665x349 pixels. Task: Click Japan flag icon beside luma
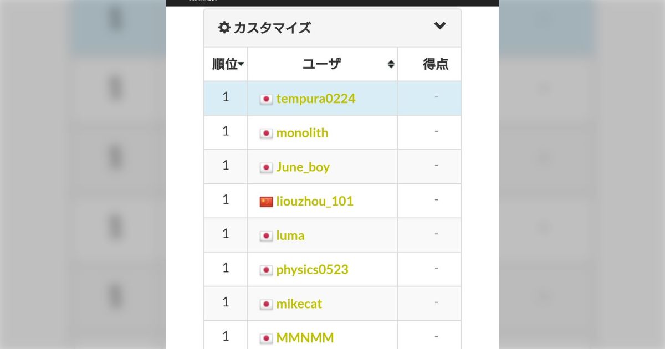point(267,236)
